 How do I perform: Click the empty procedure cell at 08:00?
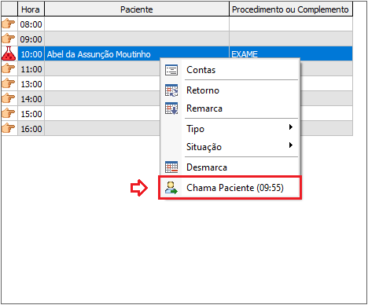coord(291,24)
